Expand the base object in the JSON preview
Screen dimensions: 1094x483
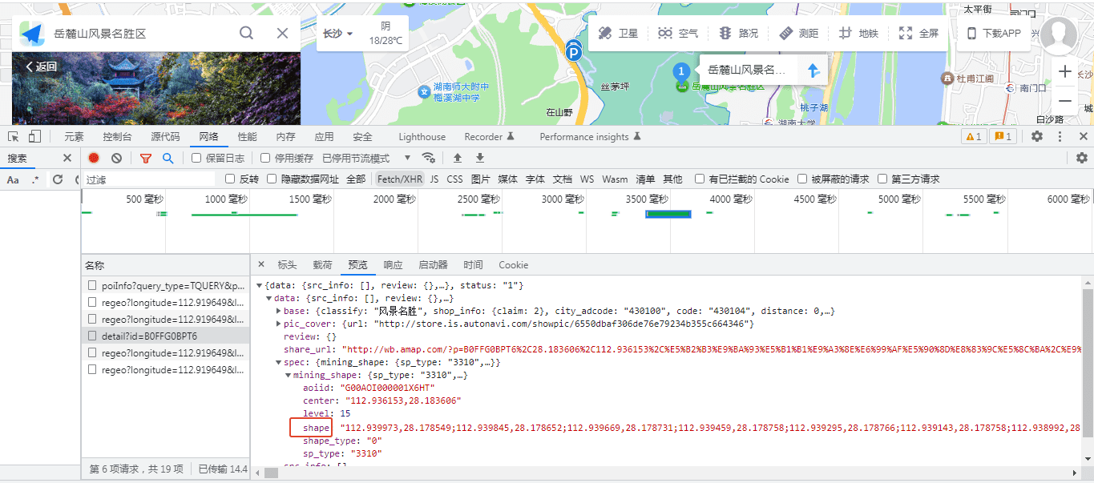(x=278, y=311)
